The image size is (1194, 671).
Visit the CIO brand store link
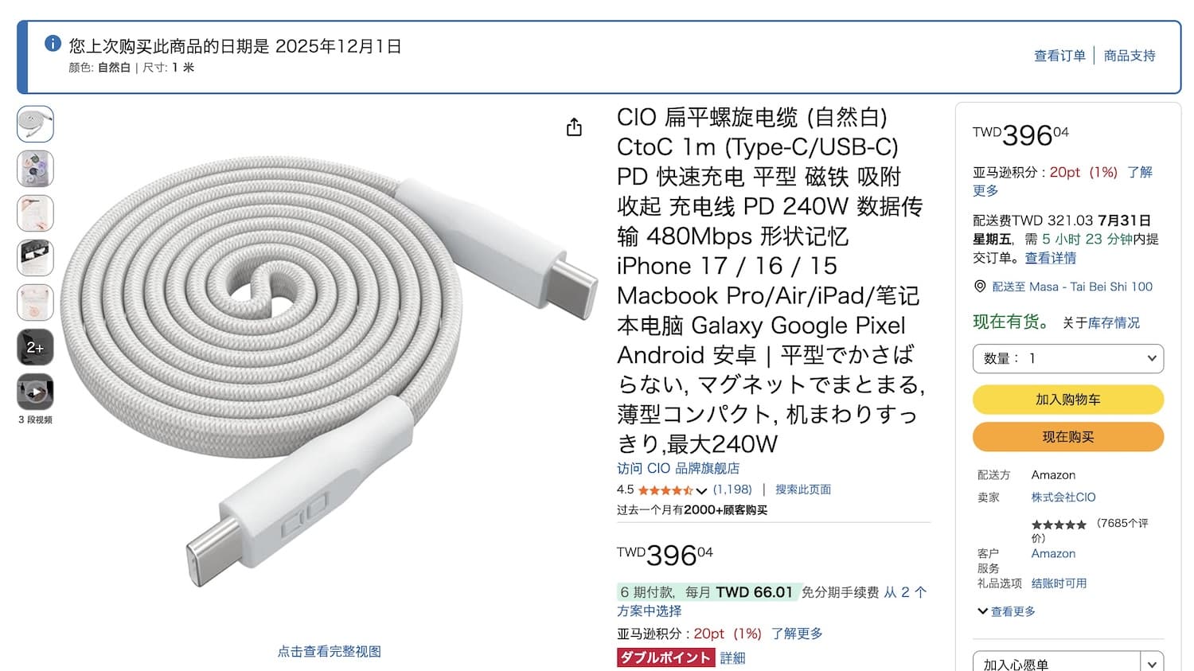click(678, 468)
